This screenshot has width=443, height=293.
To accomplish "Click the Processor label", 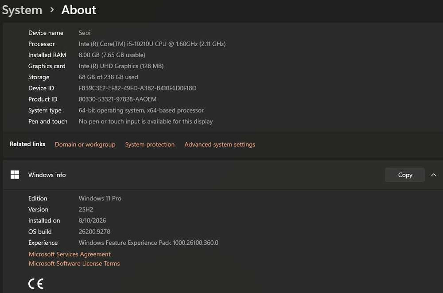I will pyautogui.click(x=42, y=44).
